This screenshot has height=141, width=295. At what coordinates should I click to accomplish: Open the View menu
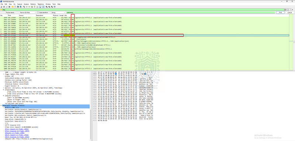[x=10, y=4]
